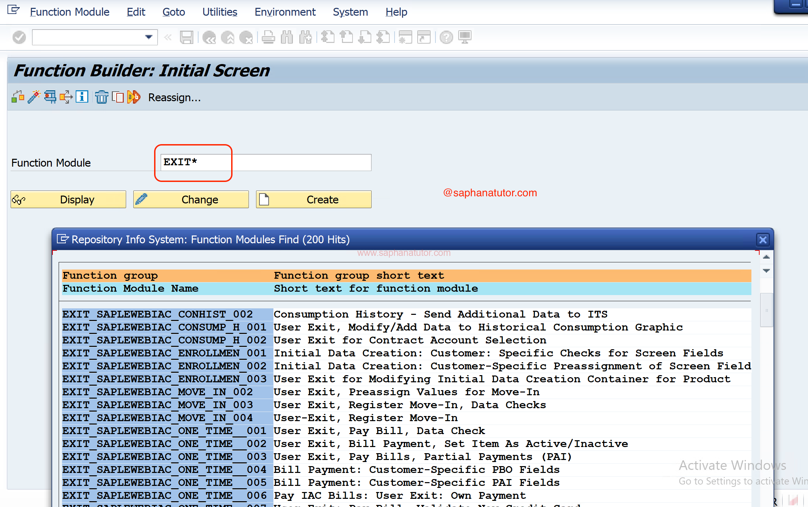Click the dialog vertical scrollbar thumb
Image resolution: width=808 pixels, height=507 pixels.
click(x=766, y=310)
